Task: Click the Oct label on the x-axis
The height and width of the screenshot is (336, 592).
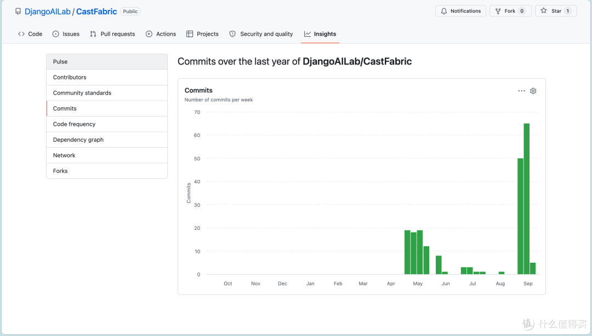Action: click(227, 283)
